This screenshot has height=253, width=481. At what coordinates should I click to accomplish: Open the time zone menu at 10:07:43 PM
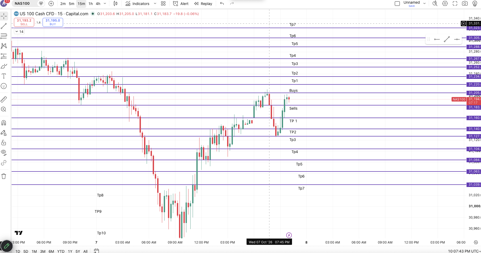464,251
